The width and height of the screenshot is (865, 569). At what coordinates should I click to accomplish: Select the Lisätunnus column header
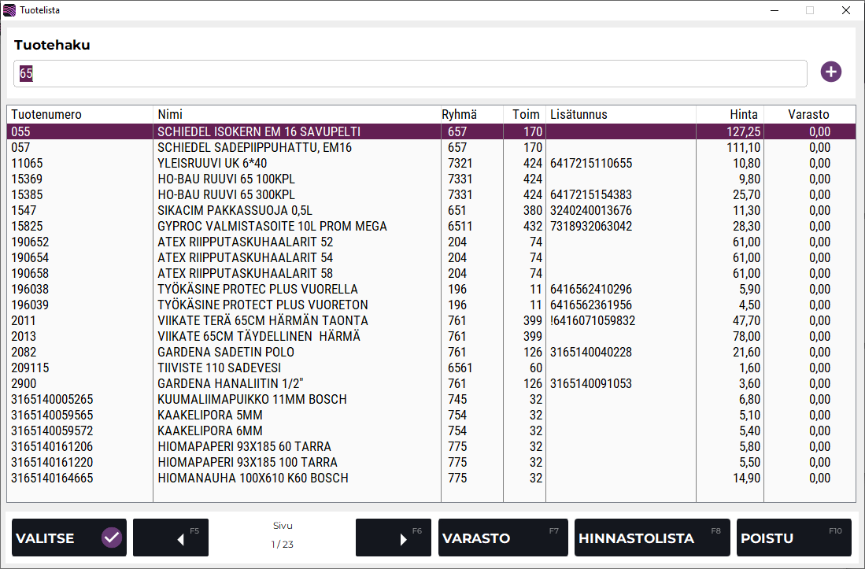tap(579, 114)
